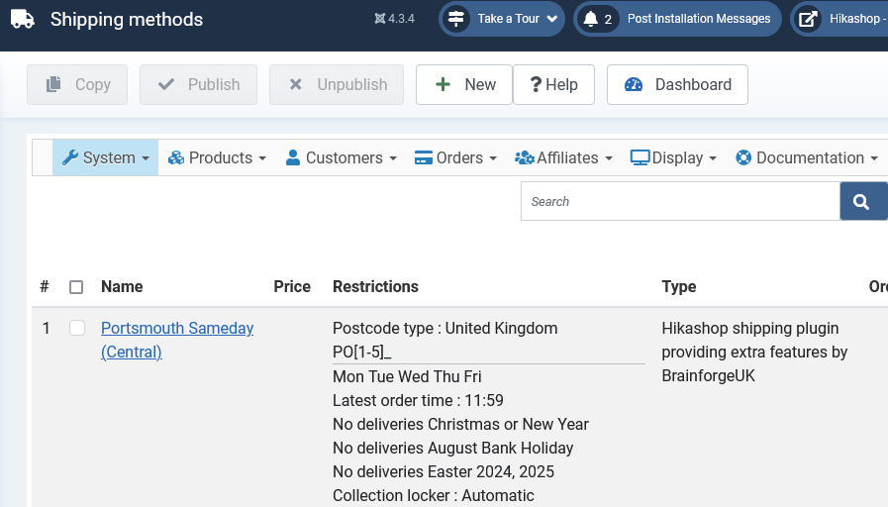Click the Take a Tour signpost icon
This screenshot has width=888, height=507.
pos(456,19)
